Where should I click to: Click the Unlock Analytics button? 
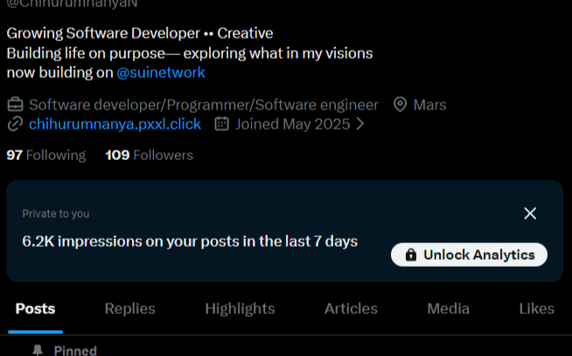click(x=469, y=255)
